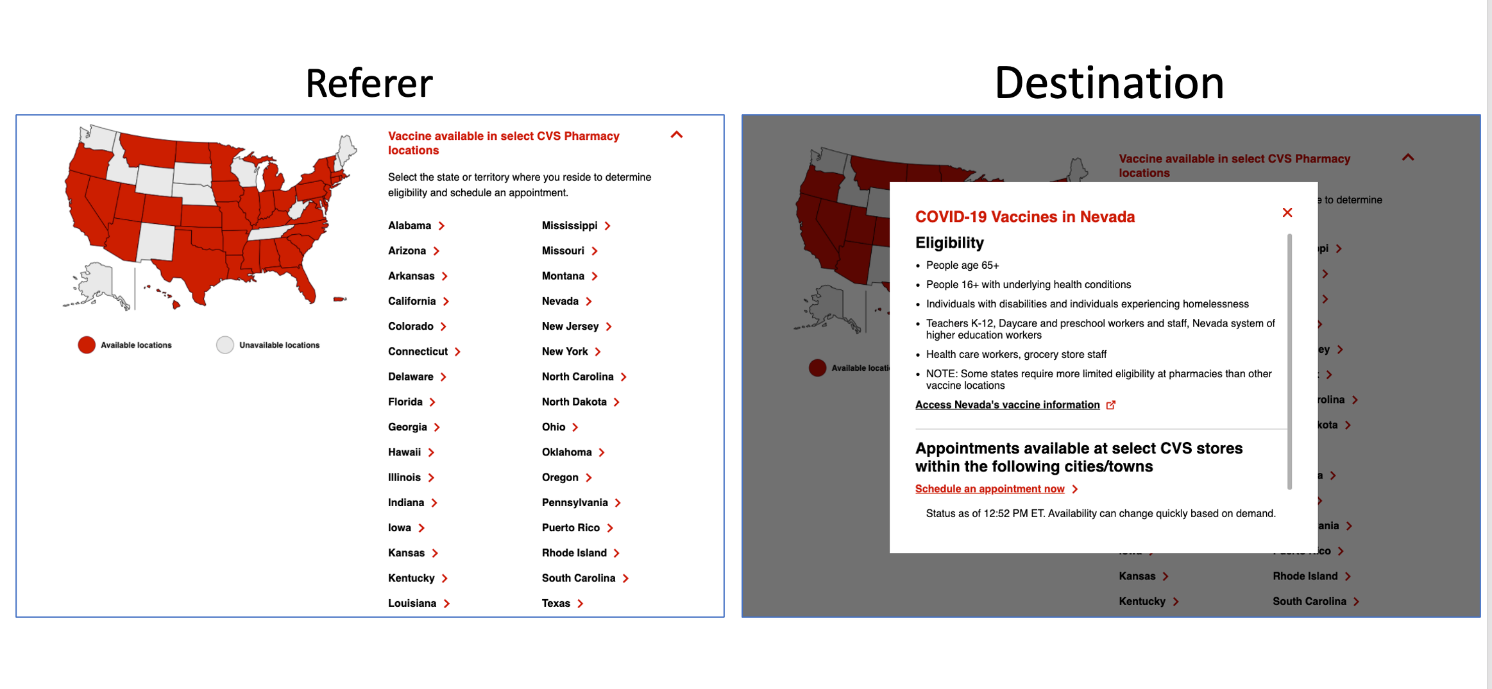Click the chevron next to Texas

click(x=581, y=603)
